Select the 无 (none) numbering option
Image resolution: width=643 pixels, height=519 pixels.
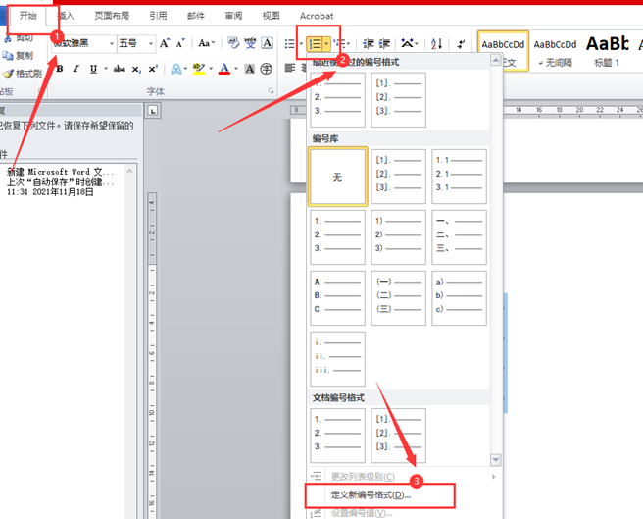337,177
